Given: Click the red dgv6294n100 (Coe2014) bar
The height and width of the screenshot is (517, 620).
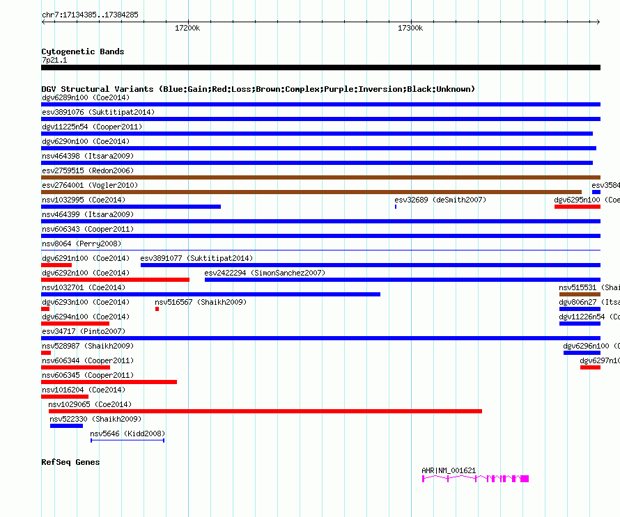Looking at the screenshot, I should click(x=75, y=324).
